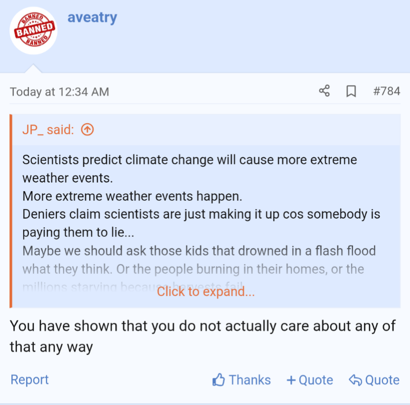Open the #784 post permalink
Image resolution: width=410 pixels, height=405 pixels.
point(387,91)
